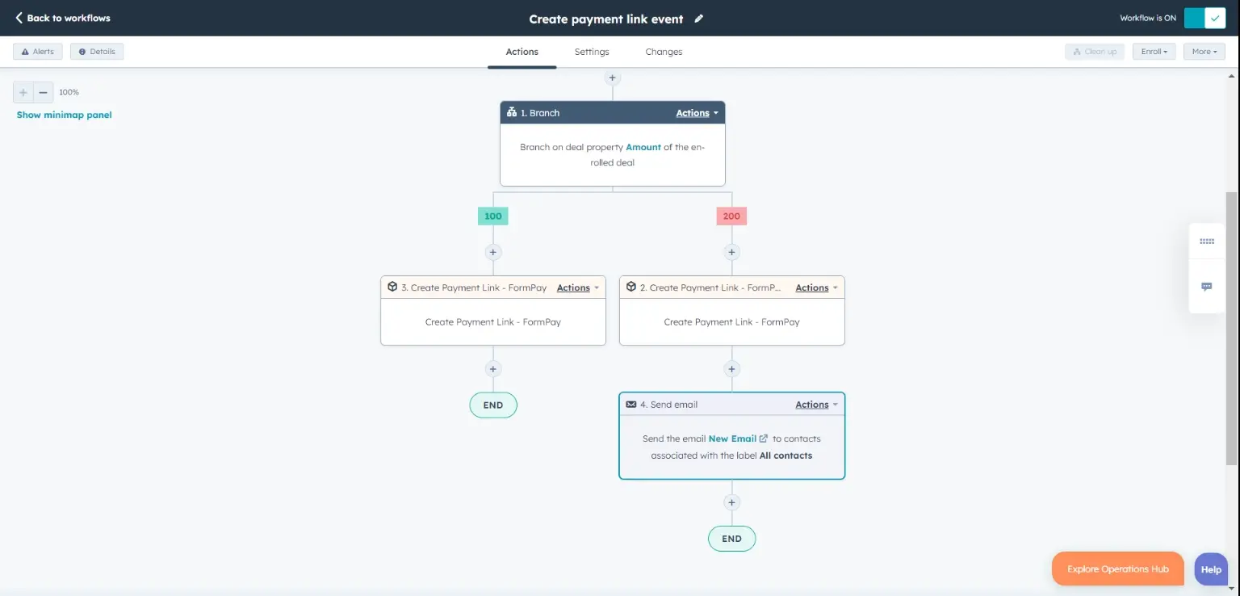1240x596 pixels.
Task: Open the Details panel
Action: (96, 51)
